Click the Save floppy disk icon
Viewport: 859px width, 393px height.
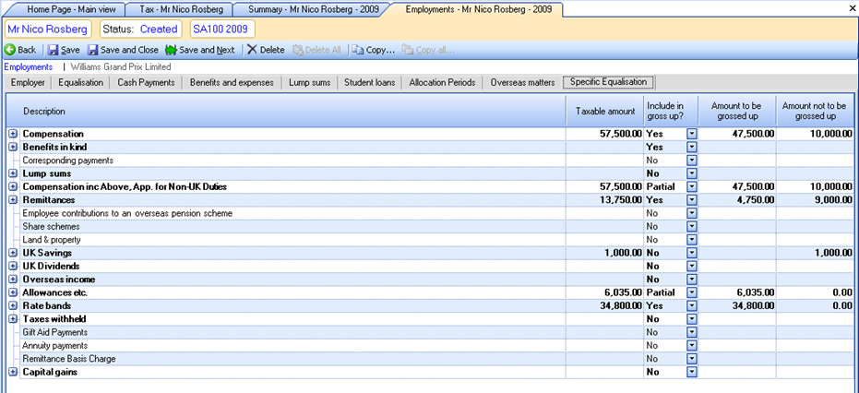54,50
